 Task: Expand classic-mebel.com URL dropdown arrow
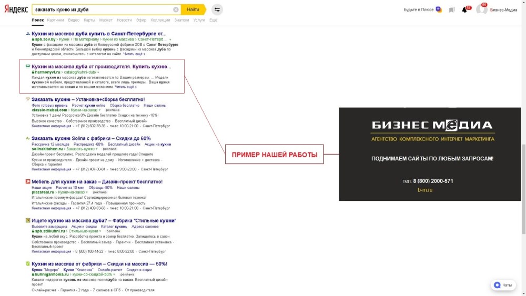pos(99,110)
